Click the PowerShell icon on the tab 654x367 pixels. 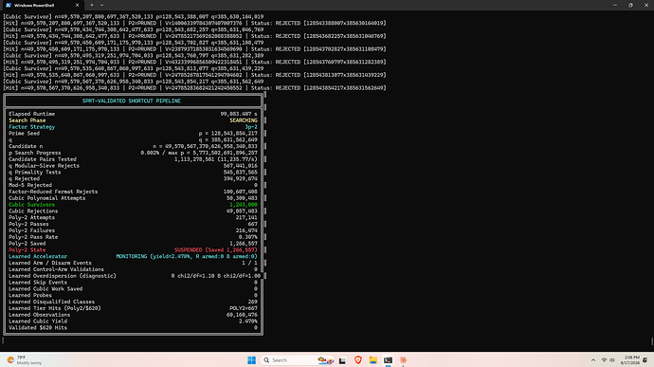(9, 6)
